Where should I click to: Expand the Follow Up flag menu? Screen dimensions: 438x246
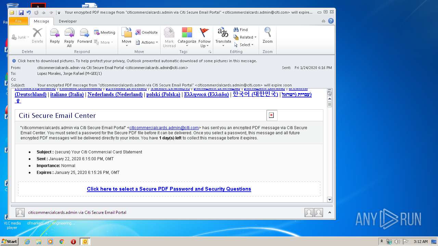204,38
